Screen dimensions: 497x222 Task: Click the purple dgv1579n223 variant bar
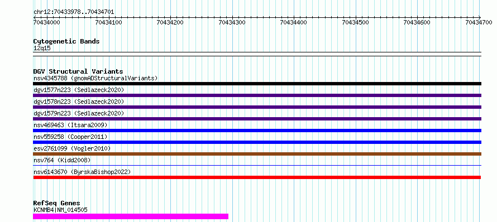(257, 119)
